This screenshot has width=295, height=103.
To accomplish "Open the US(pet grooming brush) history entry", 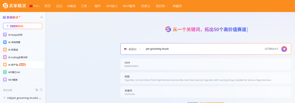I will coord(23,98).
